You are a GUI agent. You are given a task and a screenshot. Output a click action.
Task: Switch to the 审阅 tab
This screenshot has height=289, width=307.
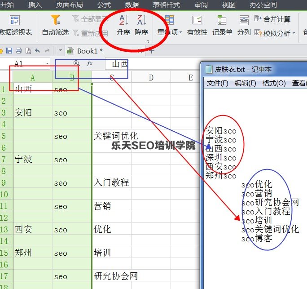[201, 4]
